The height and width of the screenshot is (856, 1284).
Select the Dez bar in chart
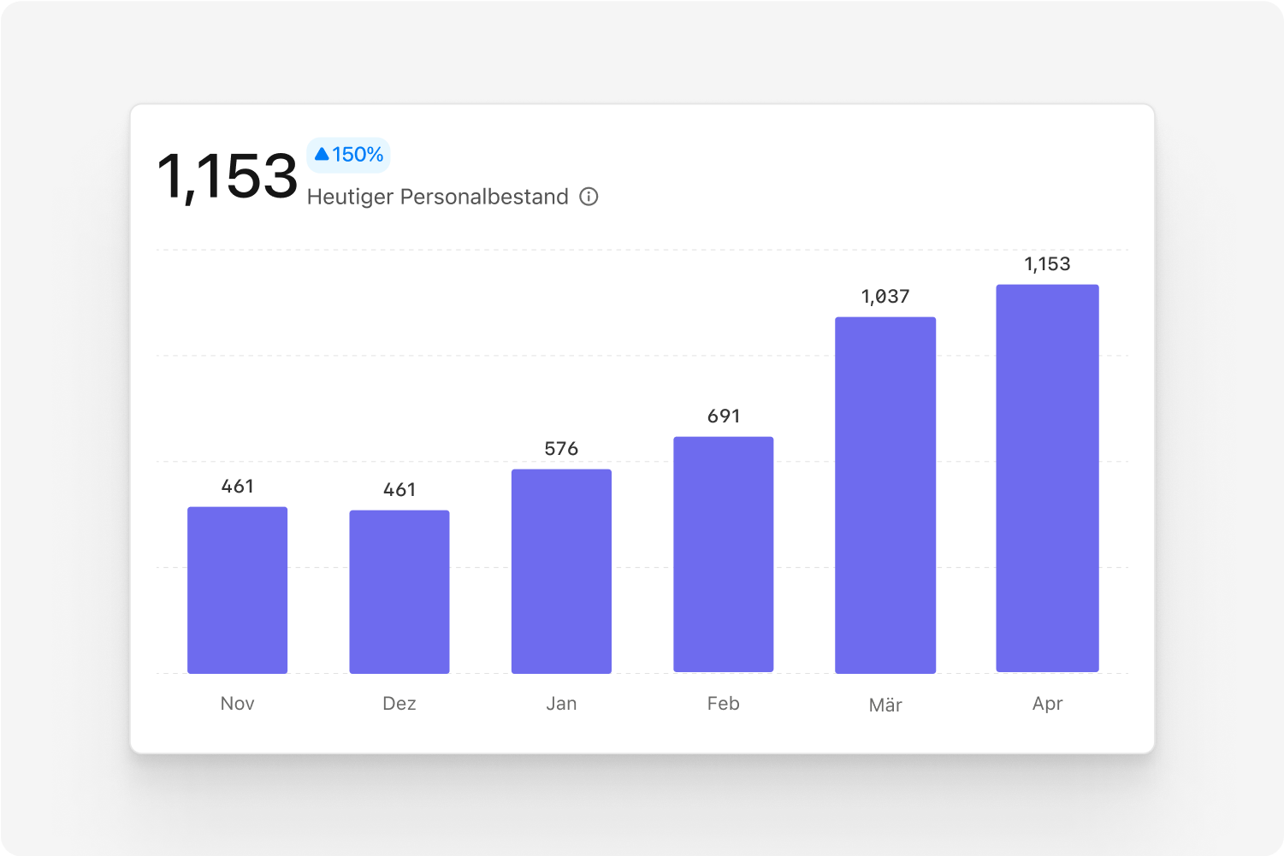[399, 592]
